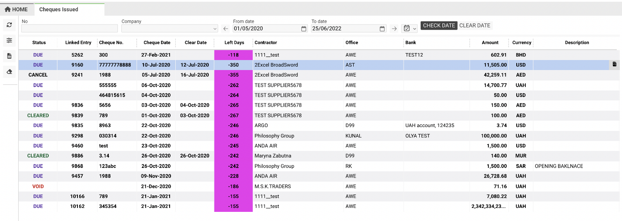Screen dimensions: 622x221
Task: Click linked entry 9886
Action: [x=77, y=156]
